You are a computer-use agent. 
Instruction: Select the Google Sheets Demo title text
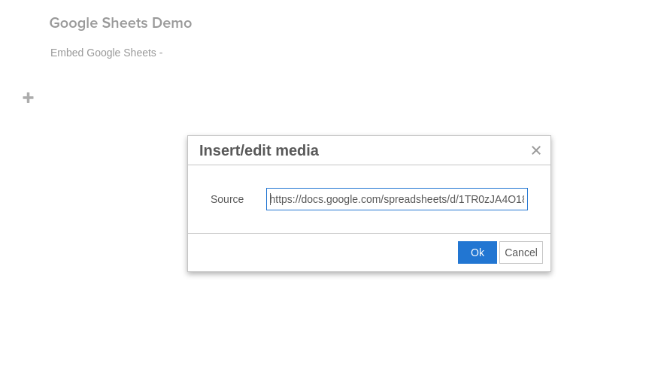tap(120, 23)
